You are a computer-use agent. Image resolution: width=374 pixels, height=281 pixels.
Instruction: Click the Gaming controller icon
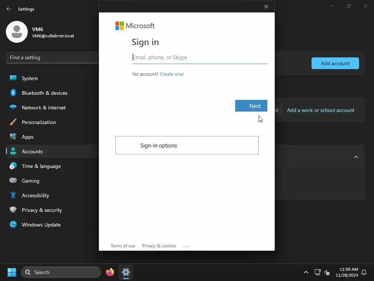[13, 180]
